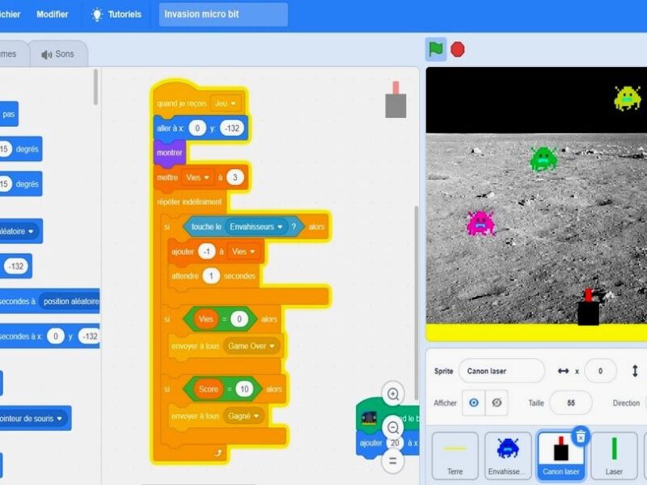This screenshot has width=647, height=485.
Task: Switch to the Sons tab
Action: (x=57, y=54)
